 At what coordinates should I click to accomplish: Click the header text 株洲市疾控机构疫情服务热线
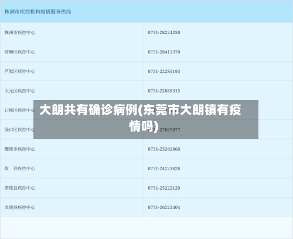tap(38, 12)
